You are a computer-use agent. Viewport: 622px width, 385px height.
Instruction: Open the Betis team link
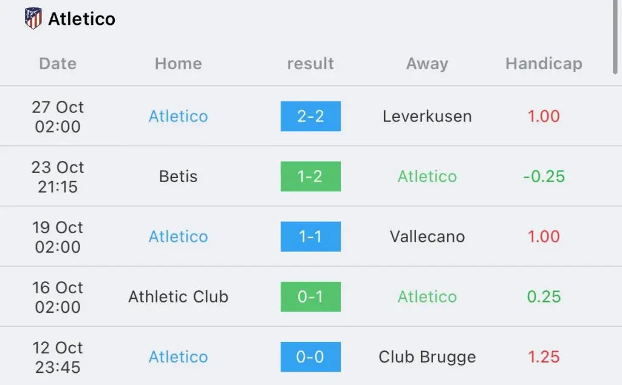[x=178, y=177]
